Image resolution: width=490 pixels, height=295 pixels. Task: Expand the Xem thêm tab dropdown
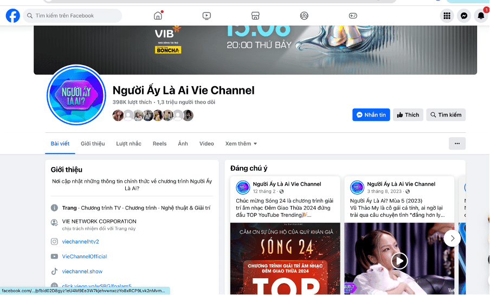pos(241,144)
